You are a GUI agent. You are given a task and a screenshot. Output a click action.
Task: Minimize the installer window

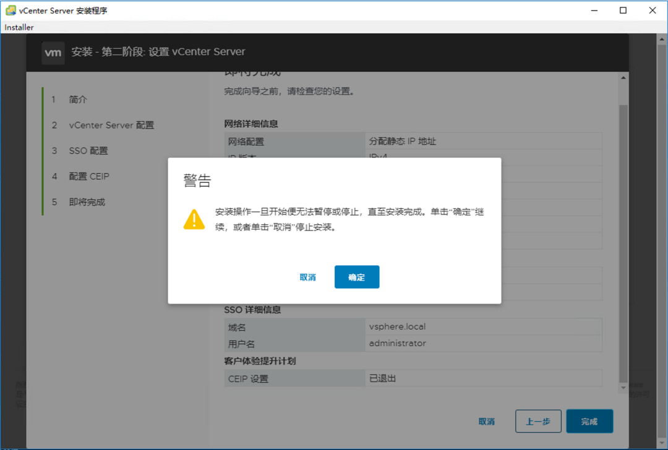pyautogui.click(x=594, y=11)
